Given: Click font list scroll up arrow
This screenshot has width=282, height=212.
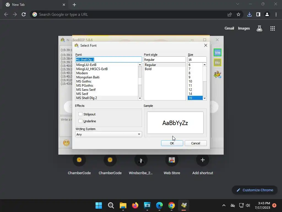Looking at the screenshot, I should point(140,65).
